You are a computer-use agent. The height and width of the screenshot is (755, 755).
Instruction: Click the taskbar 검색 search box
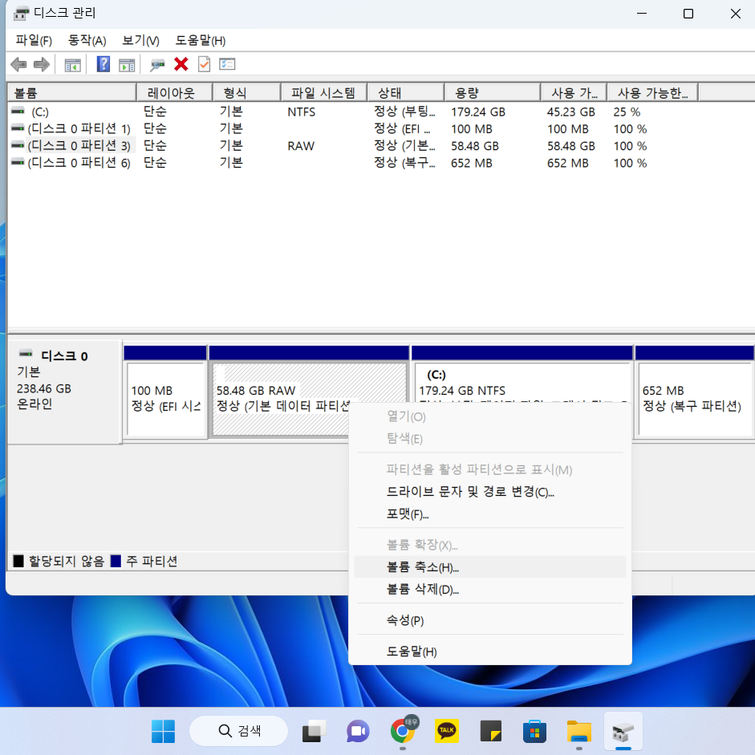pyautogui.click(x=239, y=731)
